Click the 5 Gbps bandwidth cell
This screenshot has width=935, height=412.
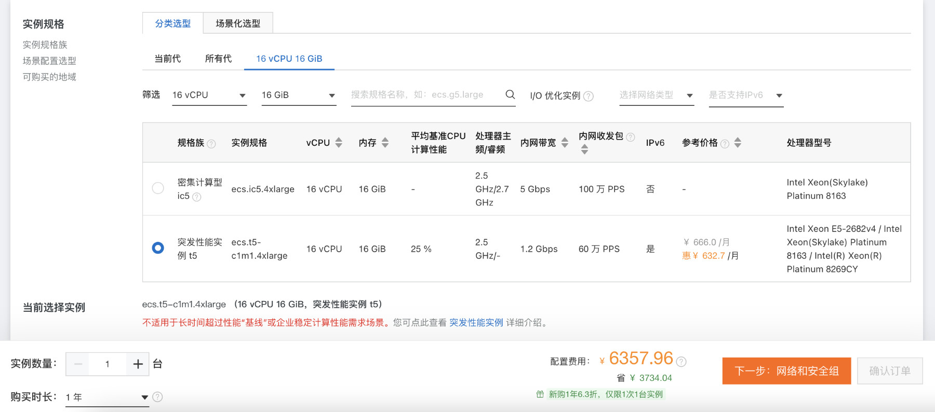tap(535, 189)
